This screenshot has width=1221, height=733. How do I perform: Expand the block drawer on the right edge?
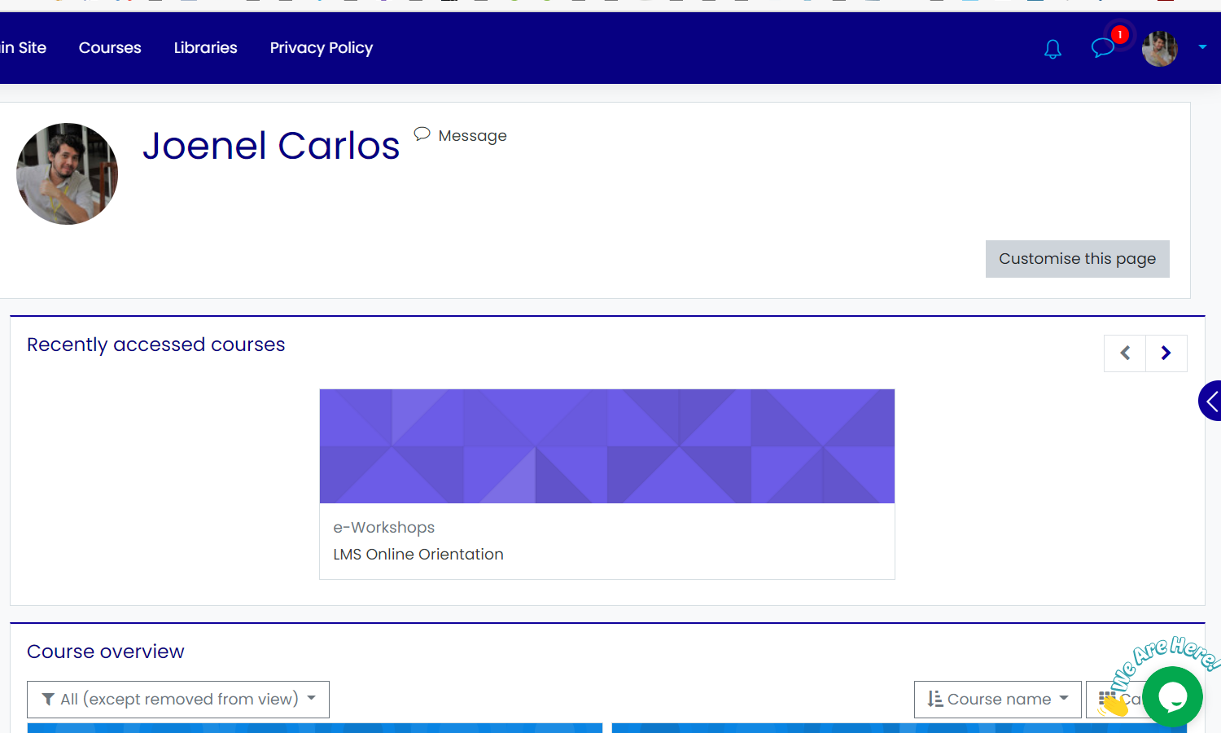1212,401
